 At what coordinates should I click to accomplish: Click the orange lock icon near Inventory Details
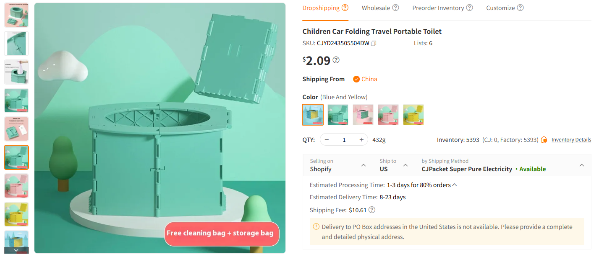[x=544, y=139]
